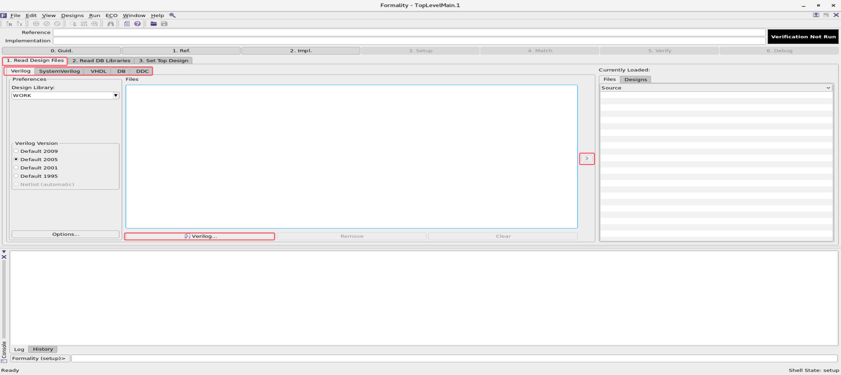Click the binoculars find icon
Viewport: 841px width, 375px height.
click(111, 24)
